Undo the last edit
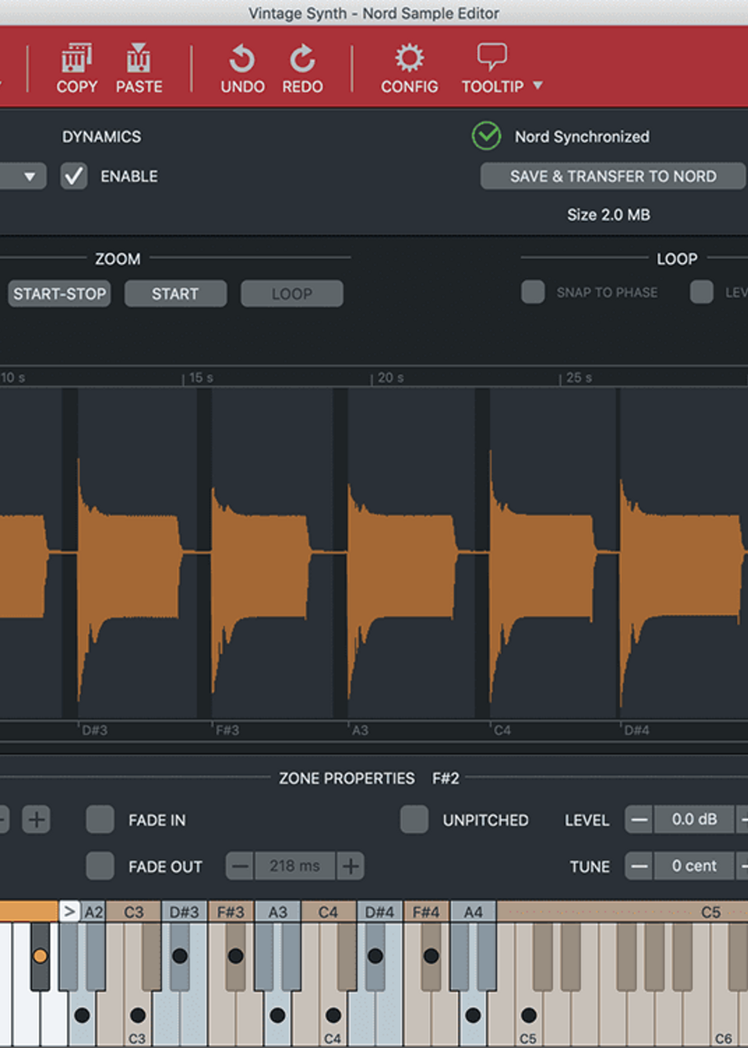 click(242, 58)
